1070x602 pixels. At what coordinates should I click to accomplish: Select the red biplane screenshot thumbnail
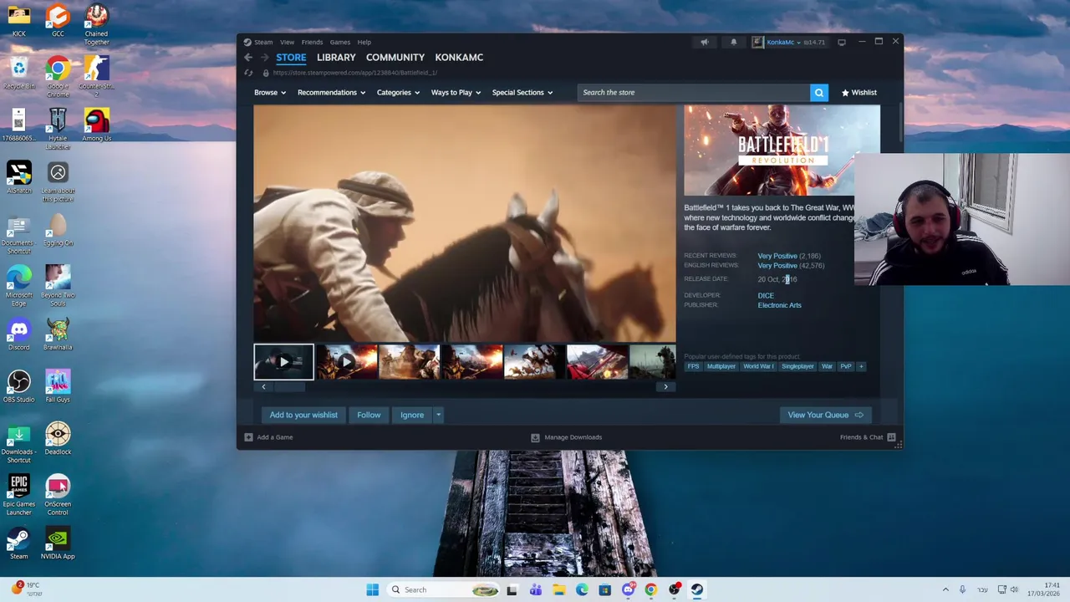click(x=597, y=362)
